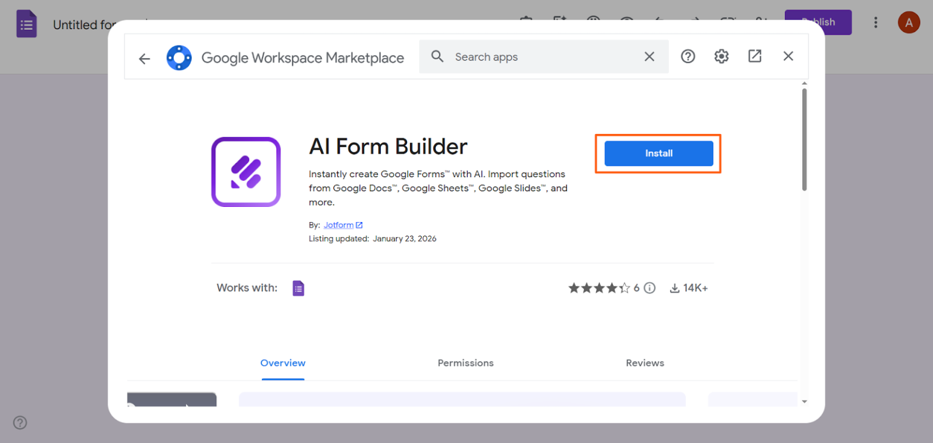The height and width of the screenshot is (443, 933).
Task: Click the back arrow in Marketplace header
Action: coord(144,58)
